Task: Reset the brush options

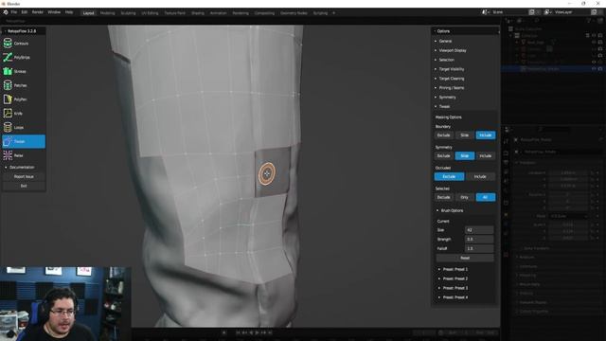Action: [465, 258]
